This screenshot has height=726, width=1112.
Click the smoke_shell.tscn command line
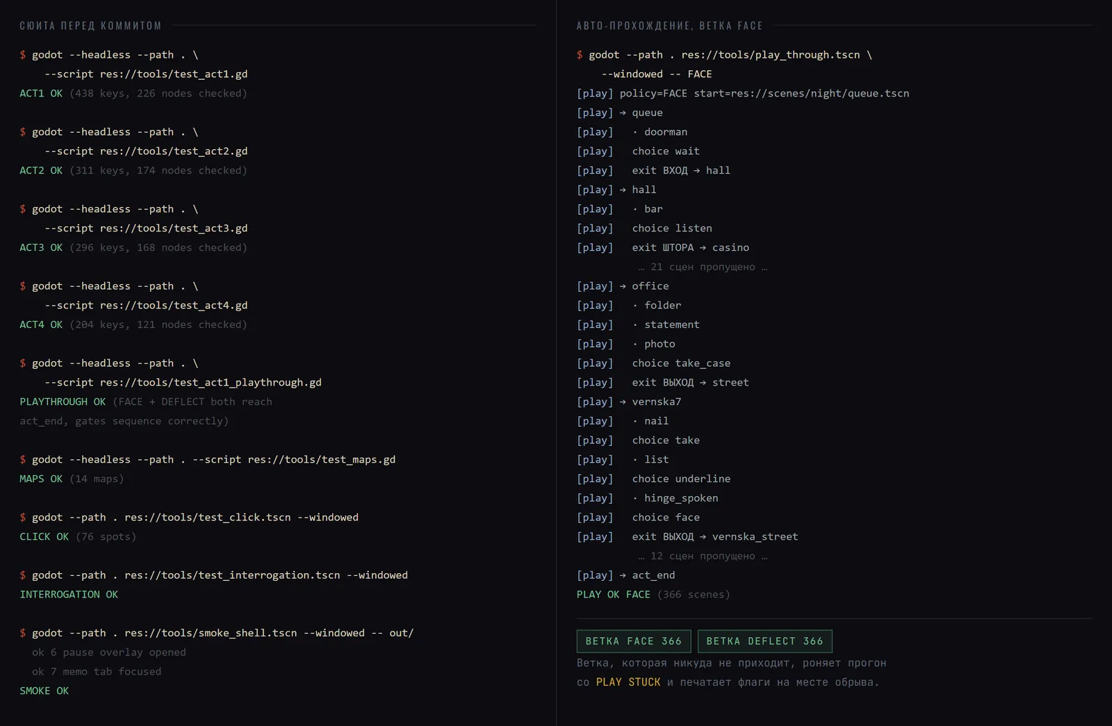pyautogui.click(x=217, y=633)
